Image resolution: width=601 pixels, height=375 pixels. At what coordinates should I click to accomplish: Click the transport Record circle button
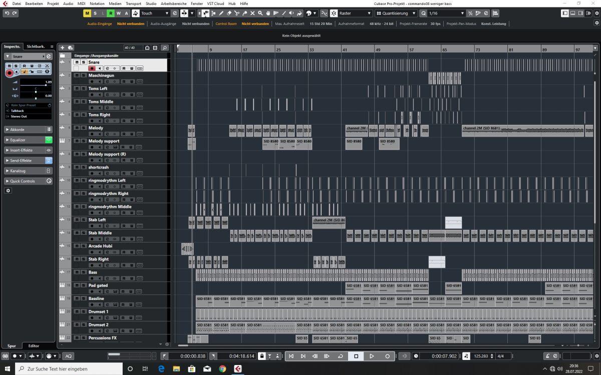387,356
